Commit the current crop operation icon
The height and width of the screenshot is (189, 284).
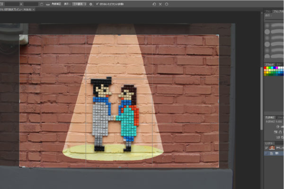[167, 4]
